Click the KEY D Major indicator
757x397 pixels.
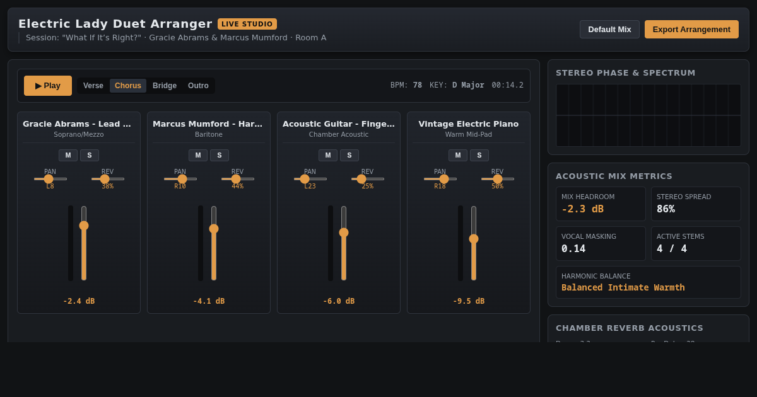(457, 85)
